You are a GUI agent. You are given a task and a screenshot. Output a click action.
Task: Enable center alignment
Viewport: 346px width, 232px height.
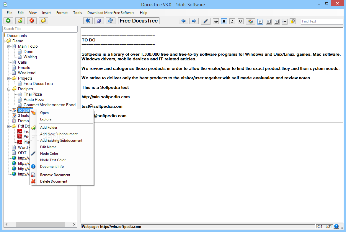[269, 21]
